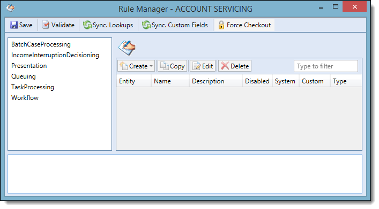Click the Validate label in the toolbar
The image size is (379, 209).
(x=63, y=25)
